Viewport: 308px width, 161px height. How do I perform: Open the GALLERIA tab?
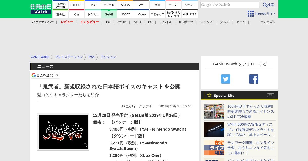coord(190,14)
